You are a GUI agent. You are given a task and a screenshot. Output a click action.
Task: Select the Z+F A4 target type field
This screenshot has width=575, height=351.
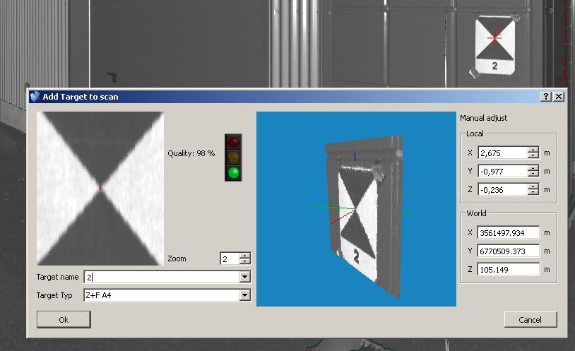pos(162,295)
